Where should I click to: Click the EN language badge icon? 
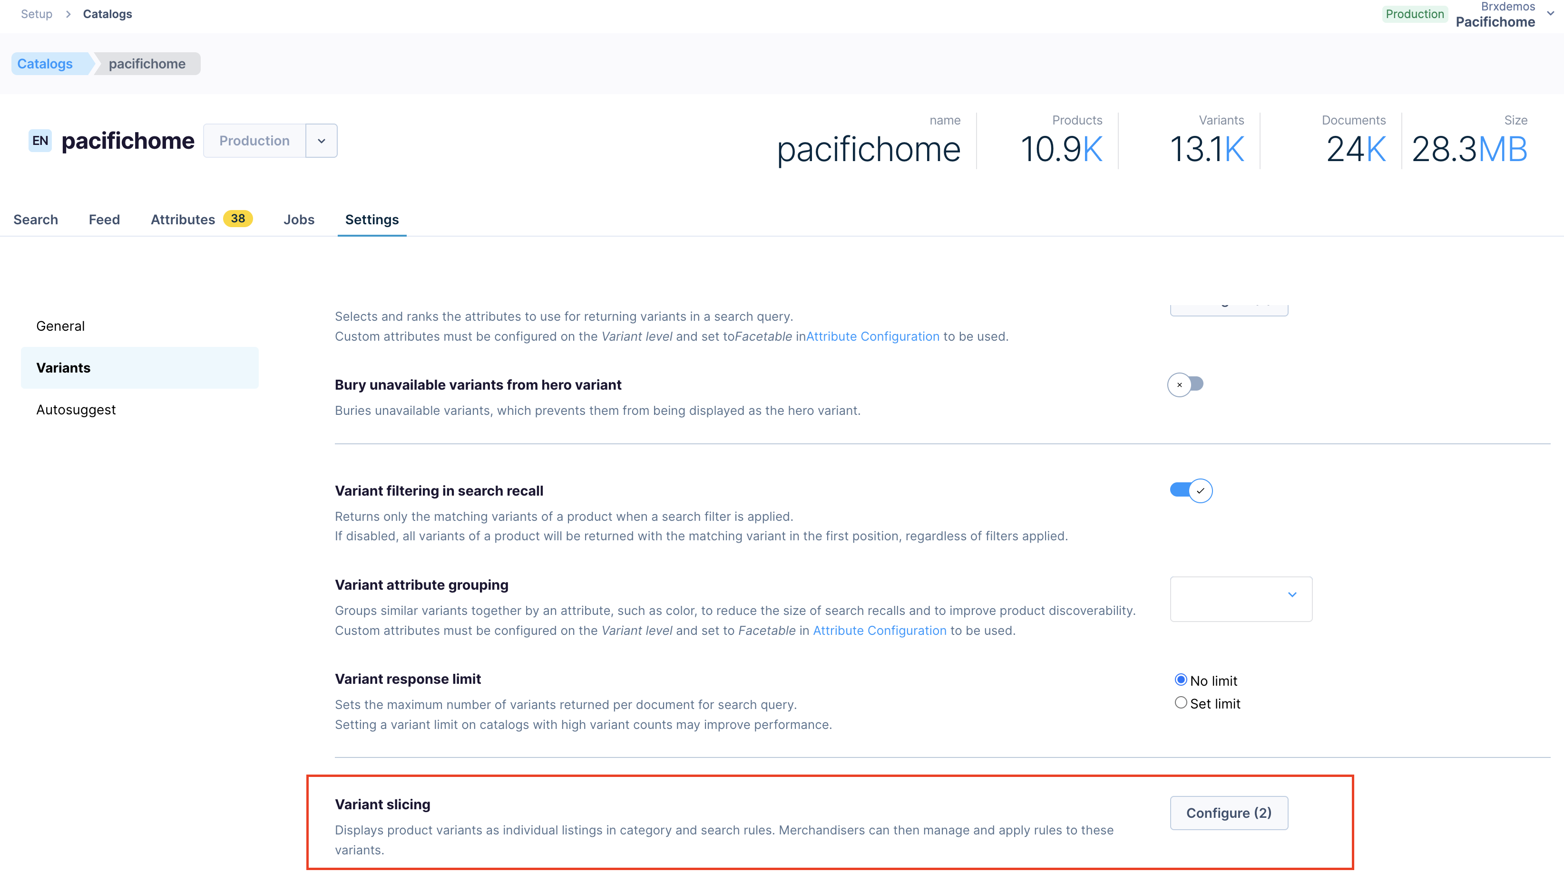(x=40, y=141)
